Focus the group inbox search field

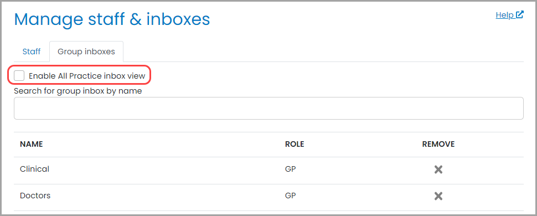[x=268, y=109]
